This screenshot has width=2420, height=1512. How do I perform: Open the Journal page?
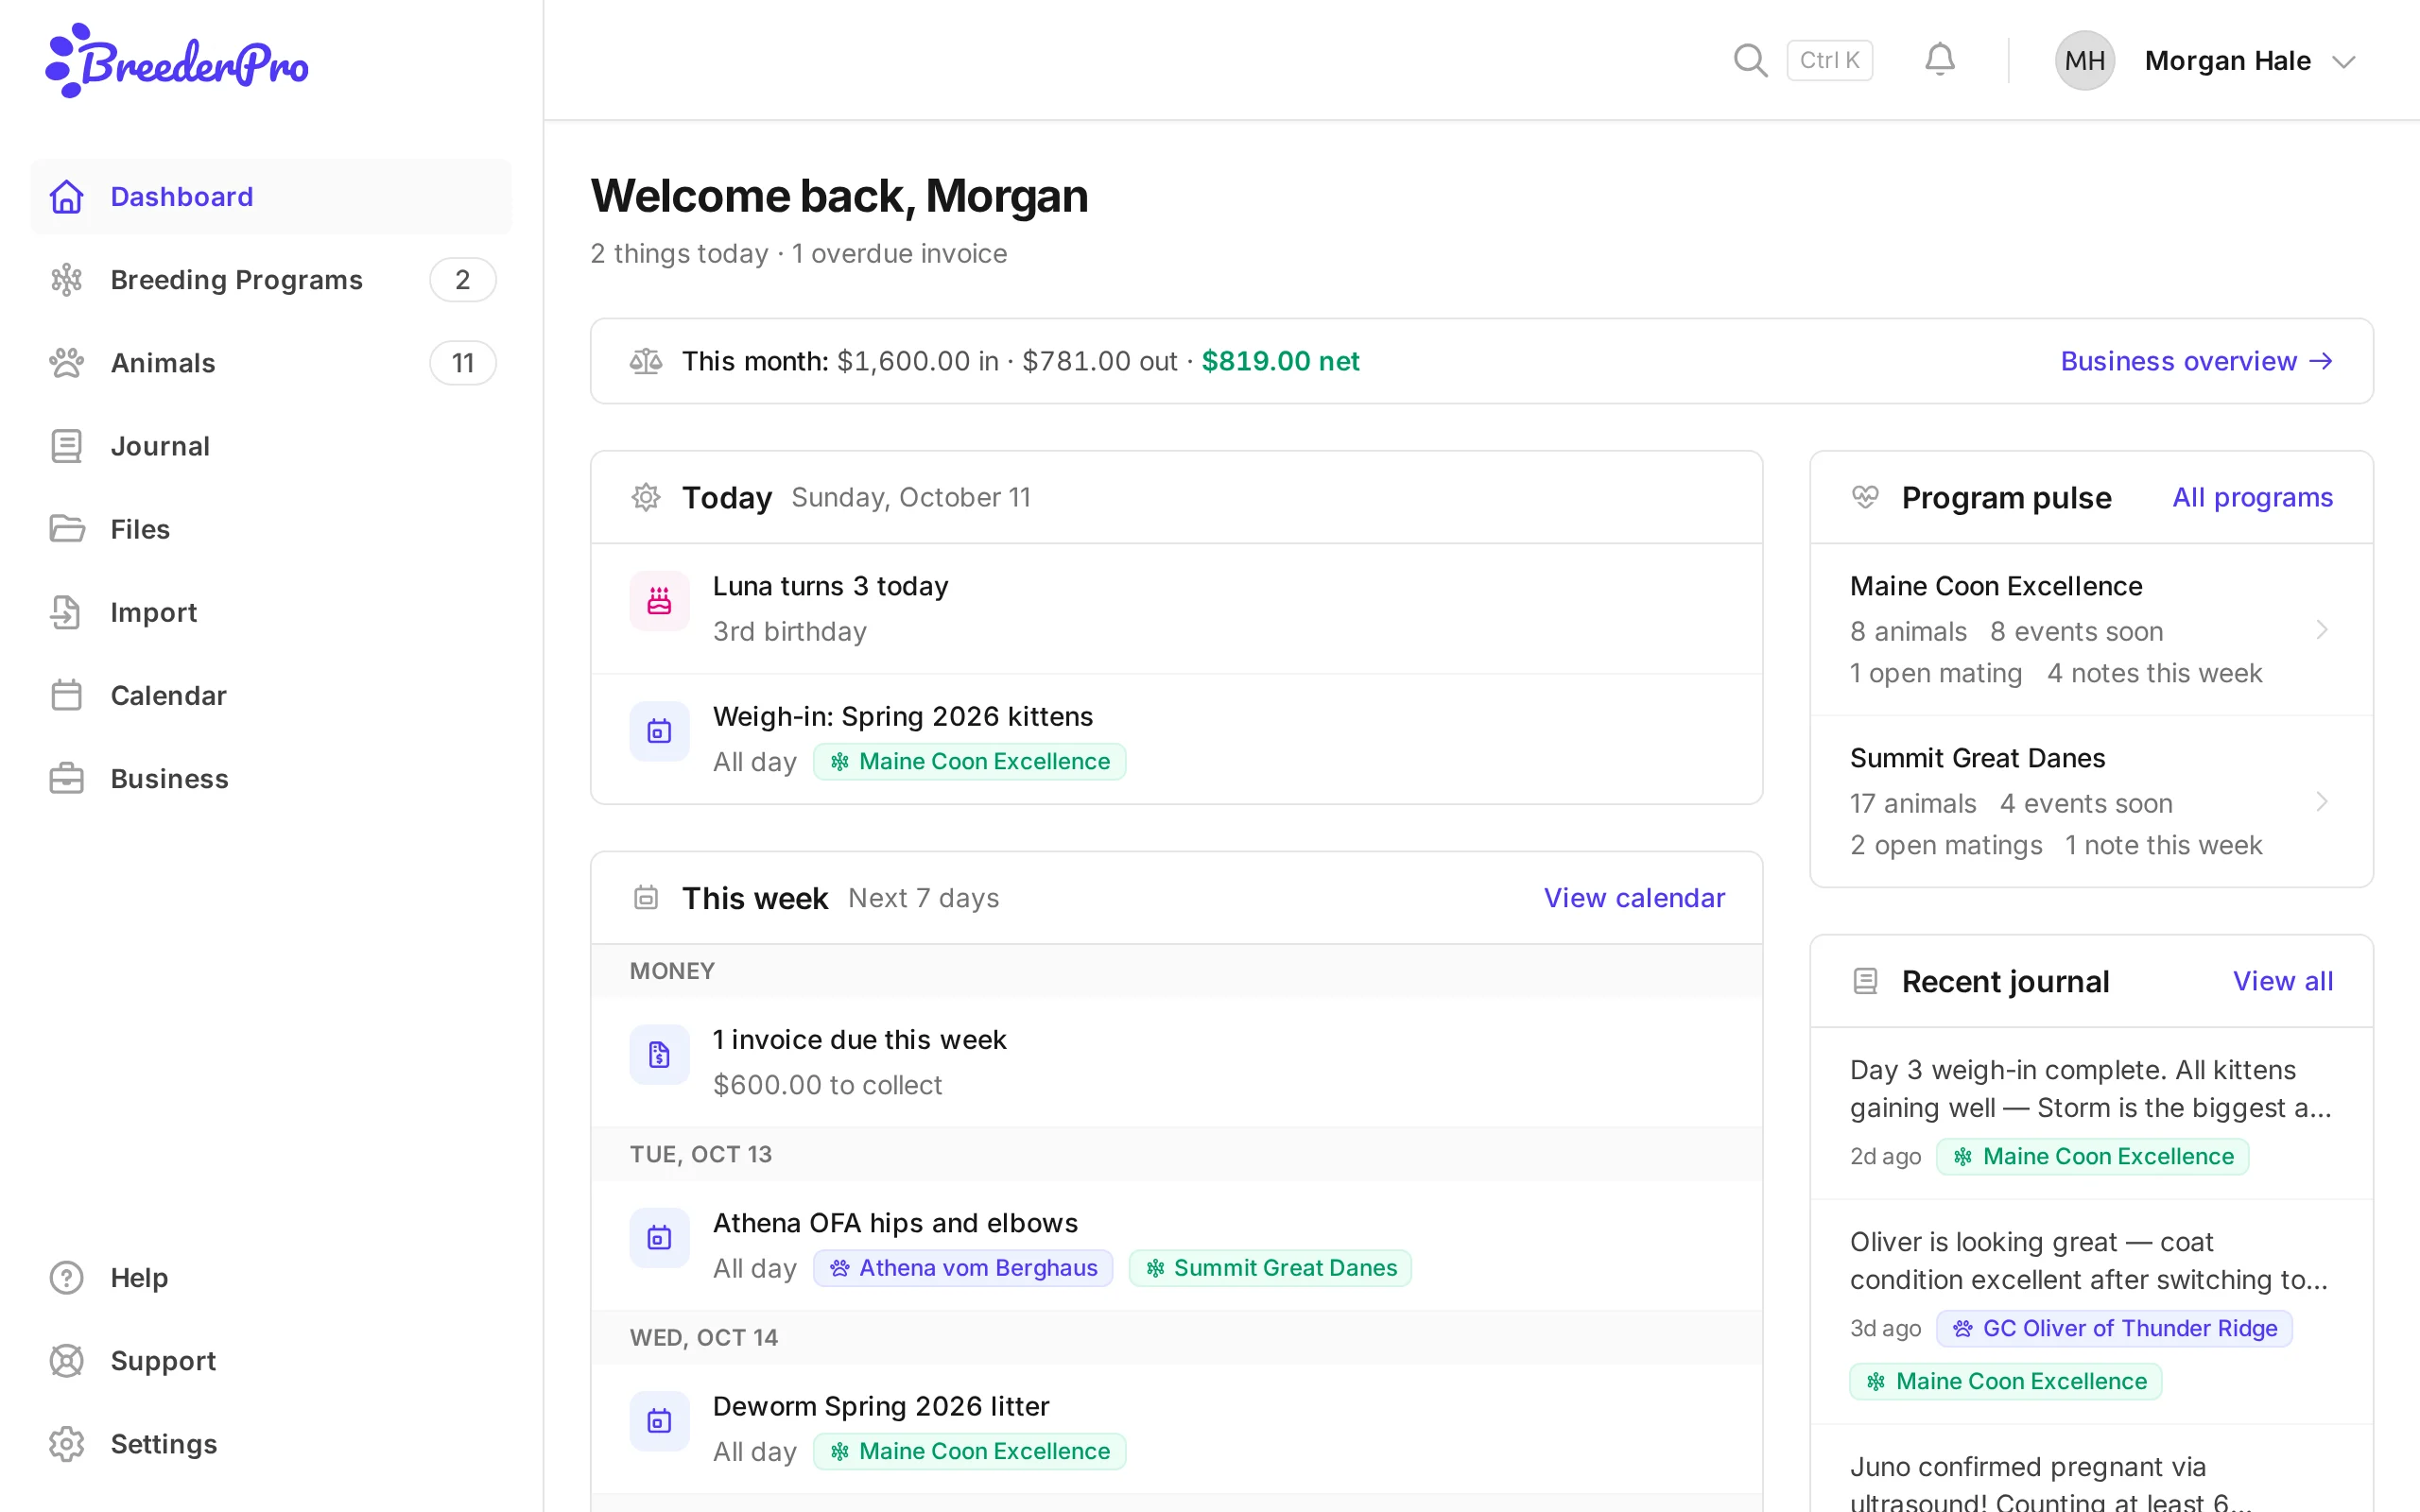[x=271, y=446]
